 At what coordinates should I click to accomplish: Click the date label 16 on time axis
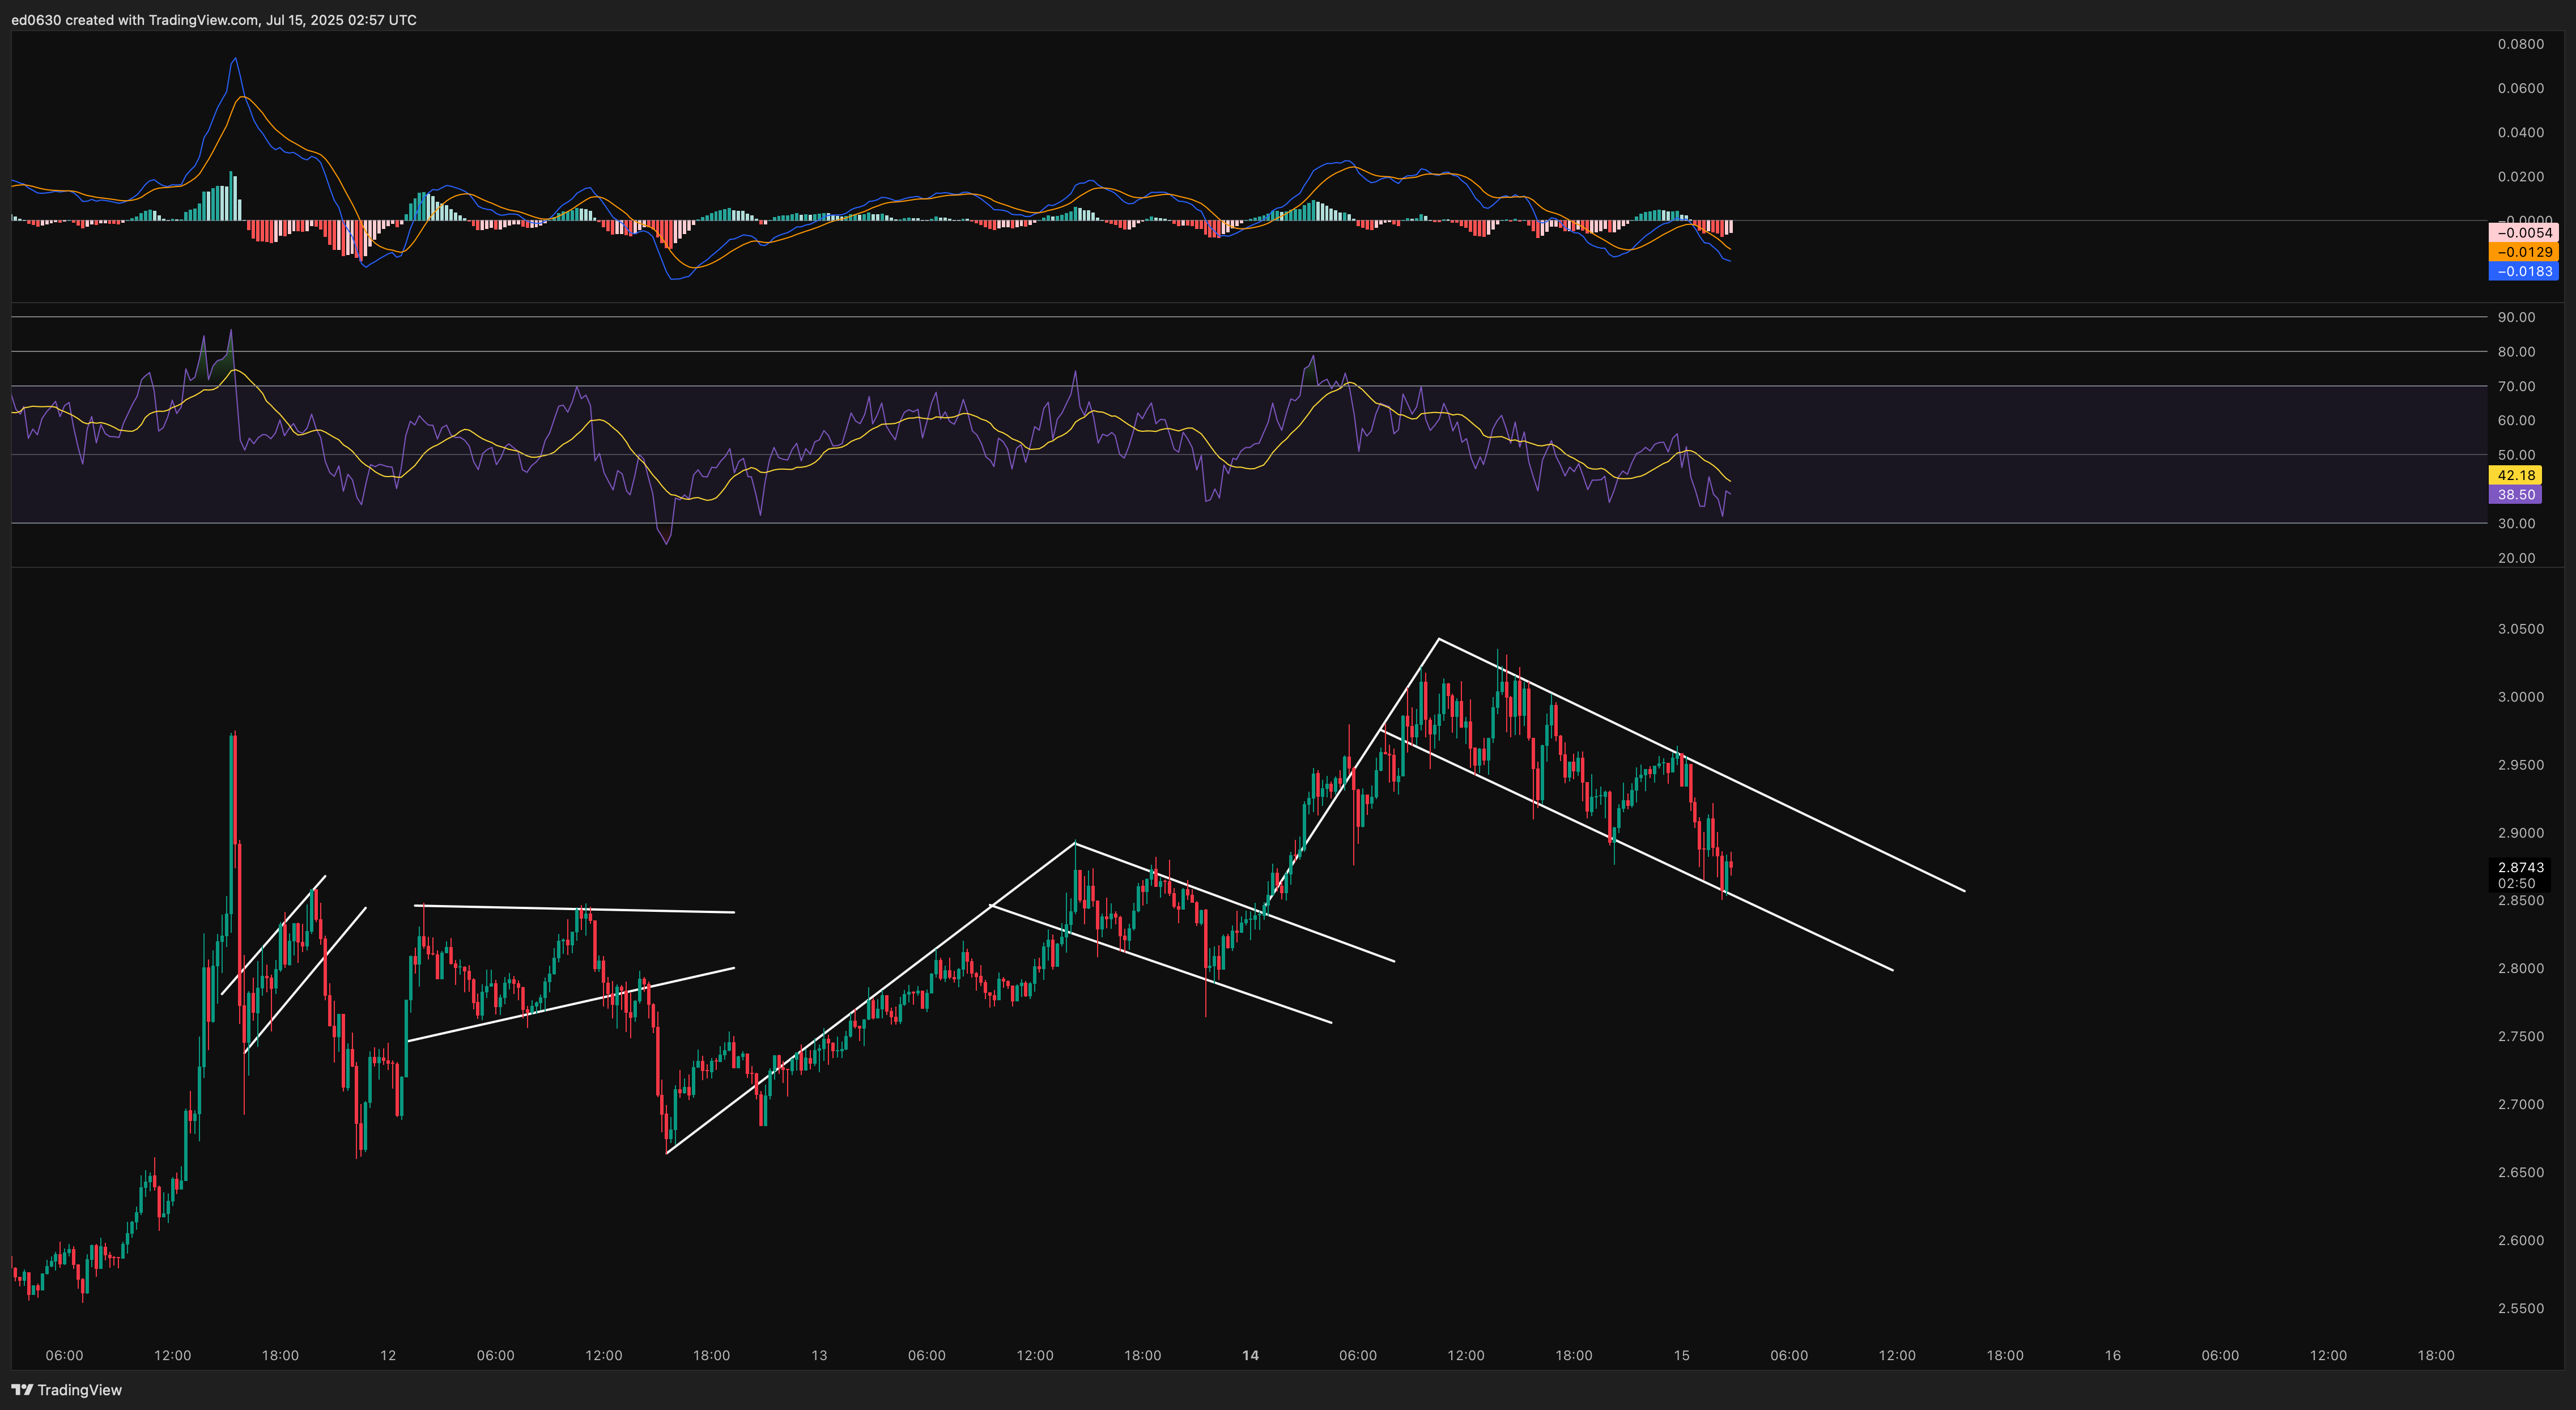click(x=2112, y=1355)
